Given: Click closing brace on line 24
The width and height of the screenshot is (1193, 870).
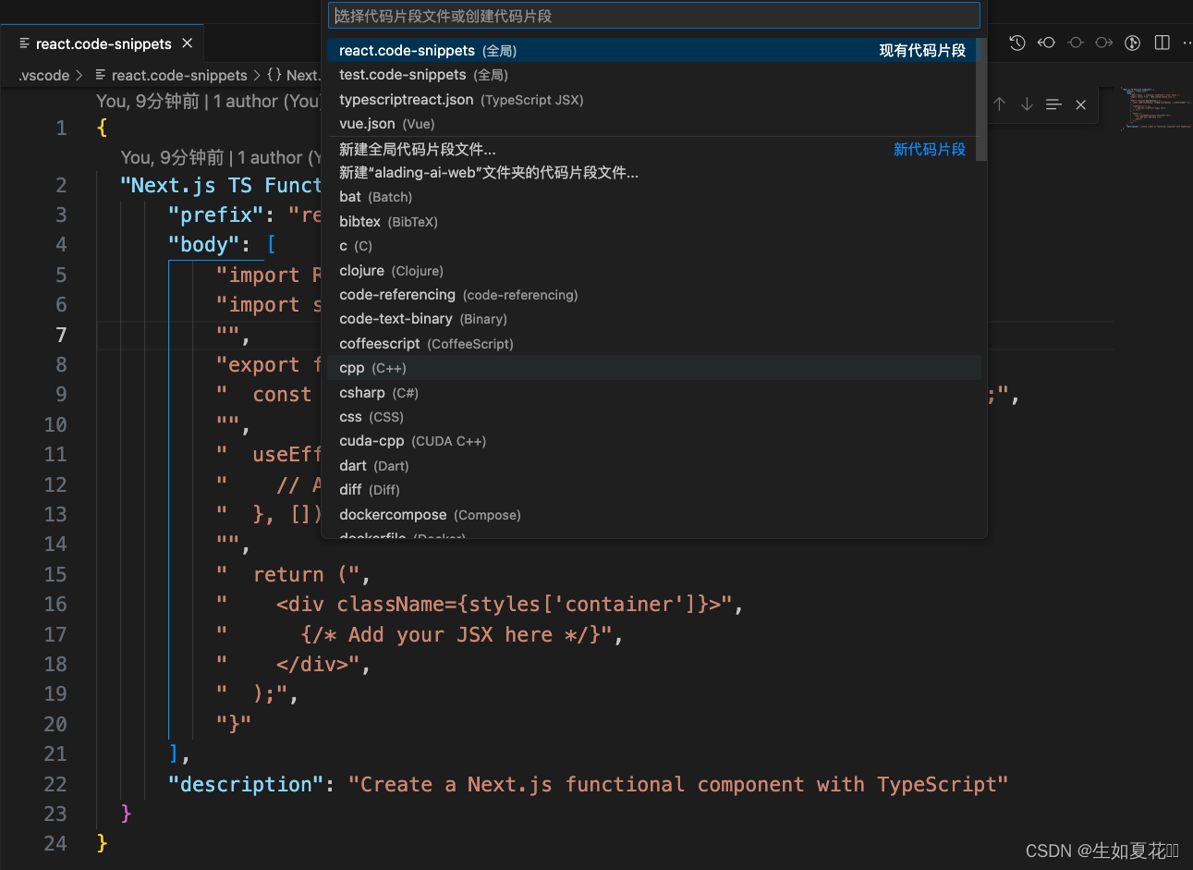Looking at the screenshot, I should 102,843.
